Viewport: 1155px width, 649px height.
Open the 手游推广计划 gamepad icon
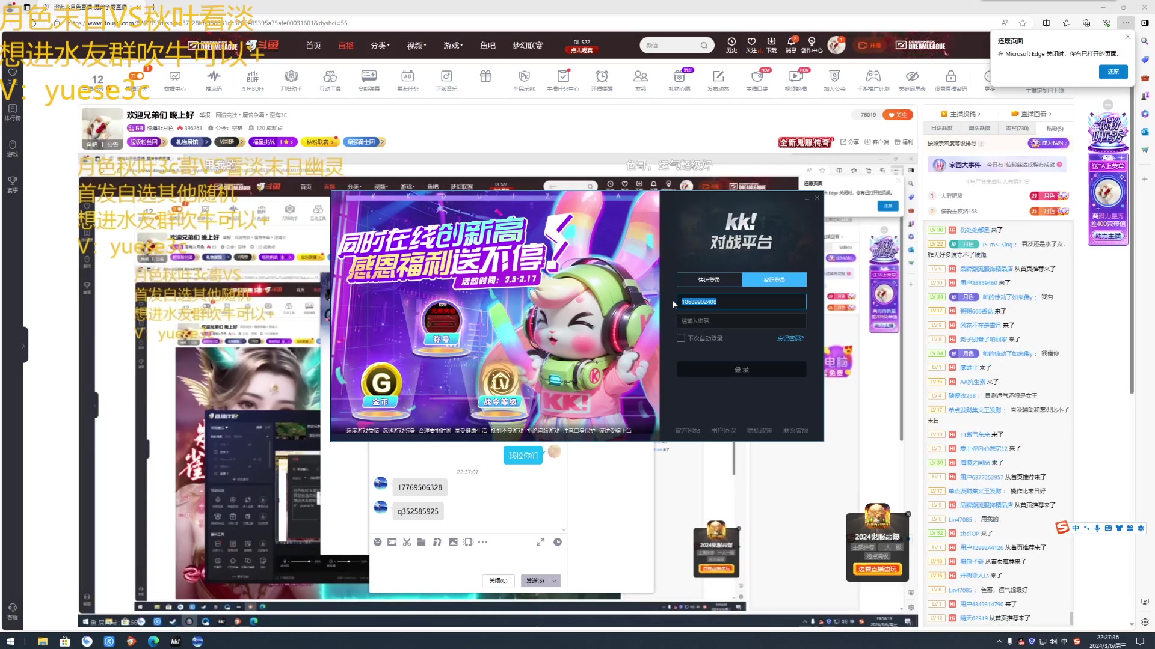point(873,81)
